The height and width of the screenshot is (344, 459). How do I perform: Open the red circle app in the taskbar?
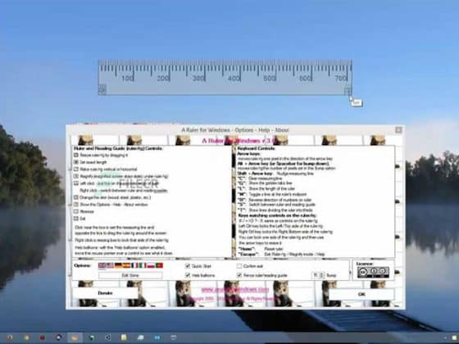[x=43, y=337]
